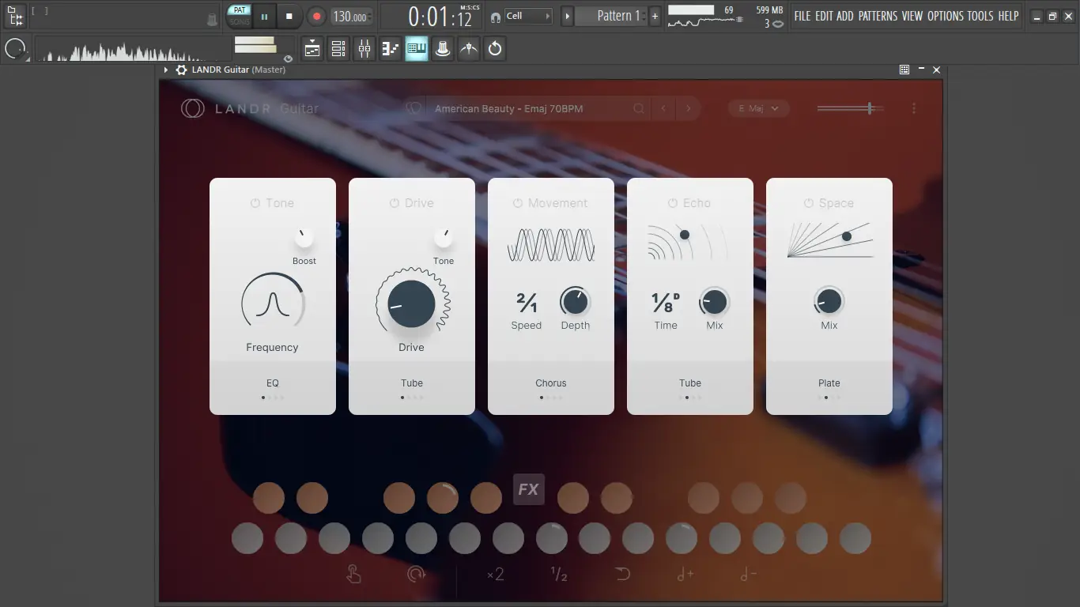Click the 1/2 half-speed button

559,575
